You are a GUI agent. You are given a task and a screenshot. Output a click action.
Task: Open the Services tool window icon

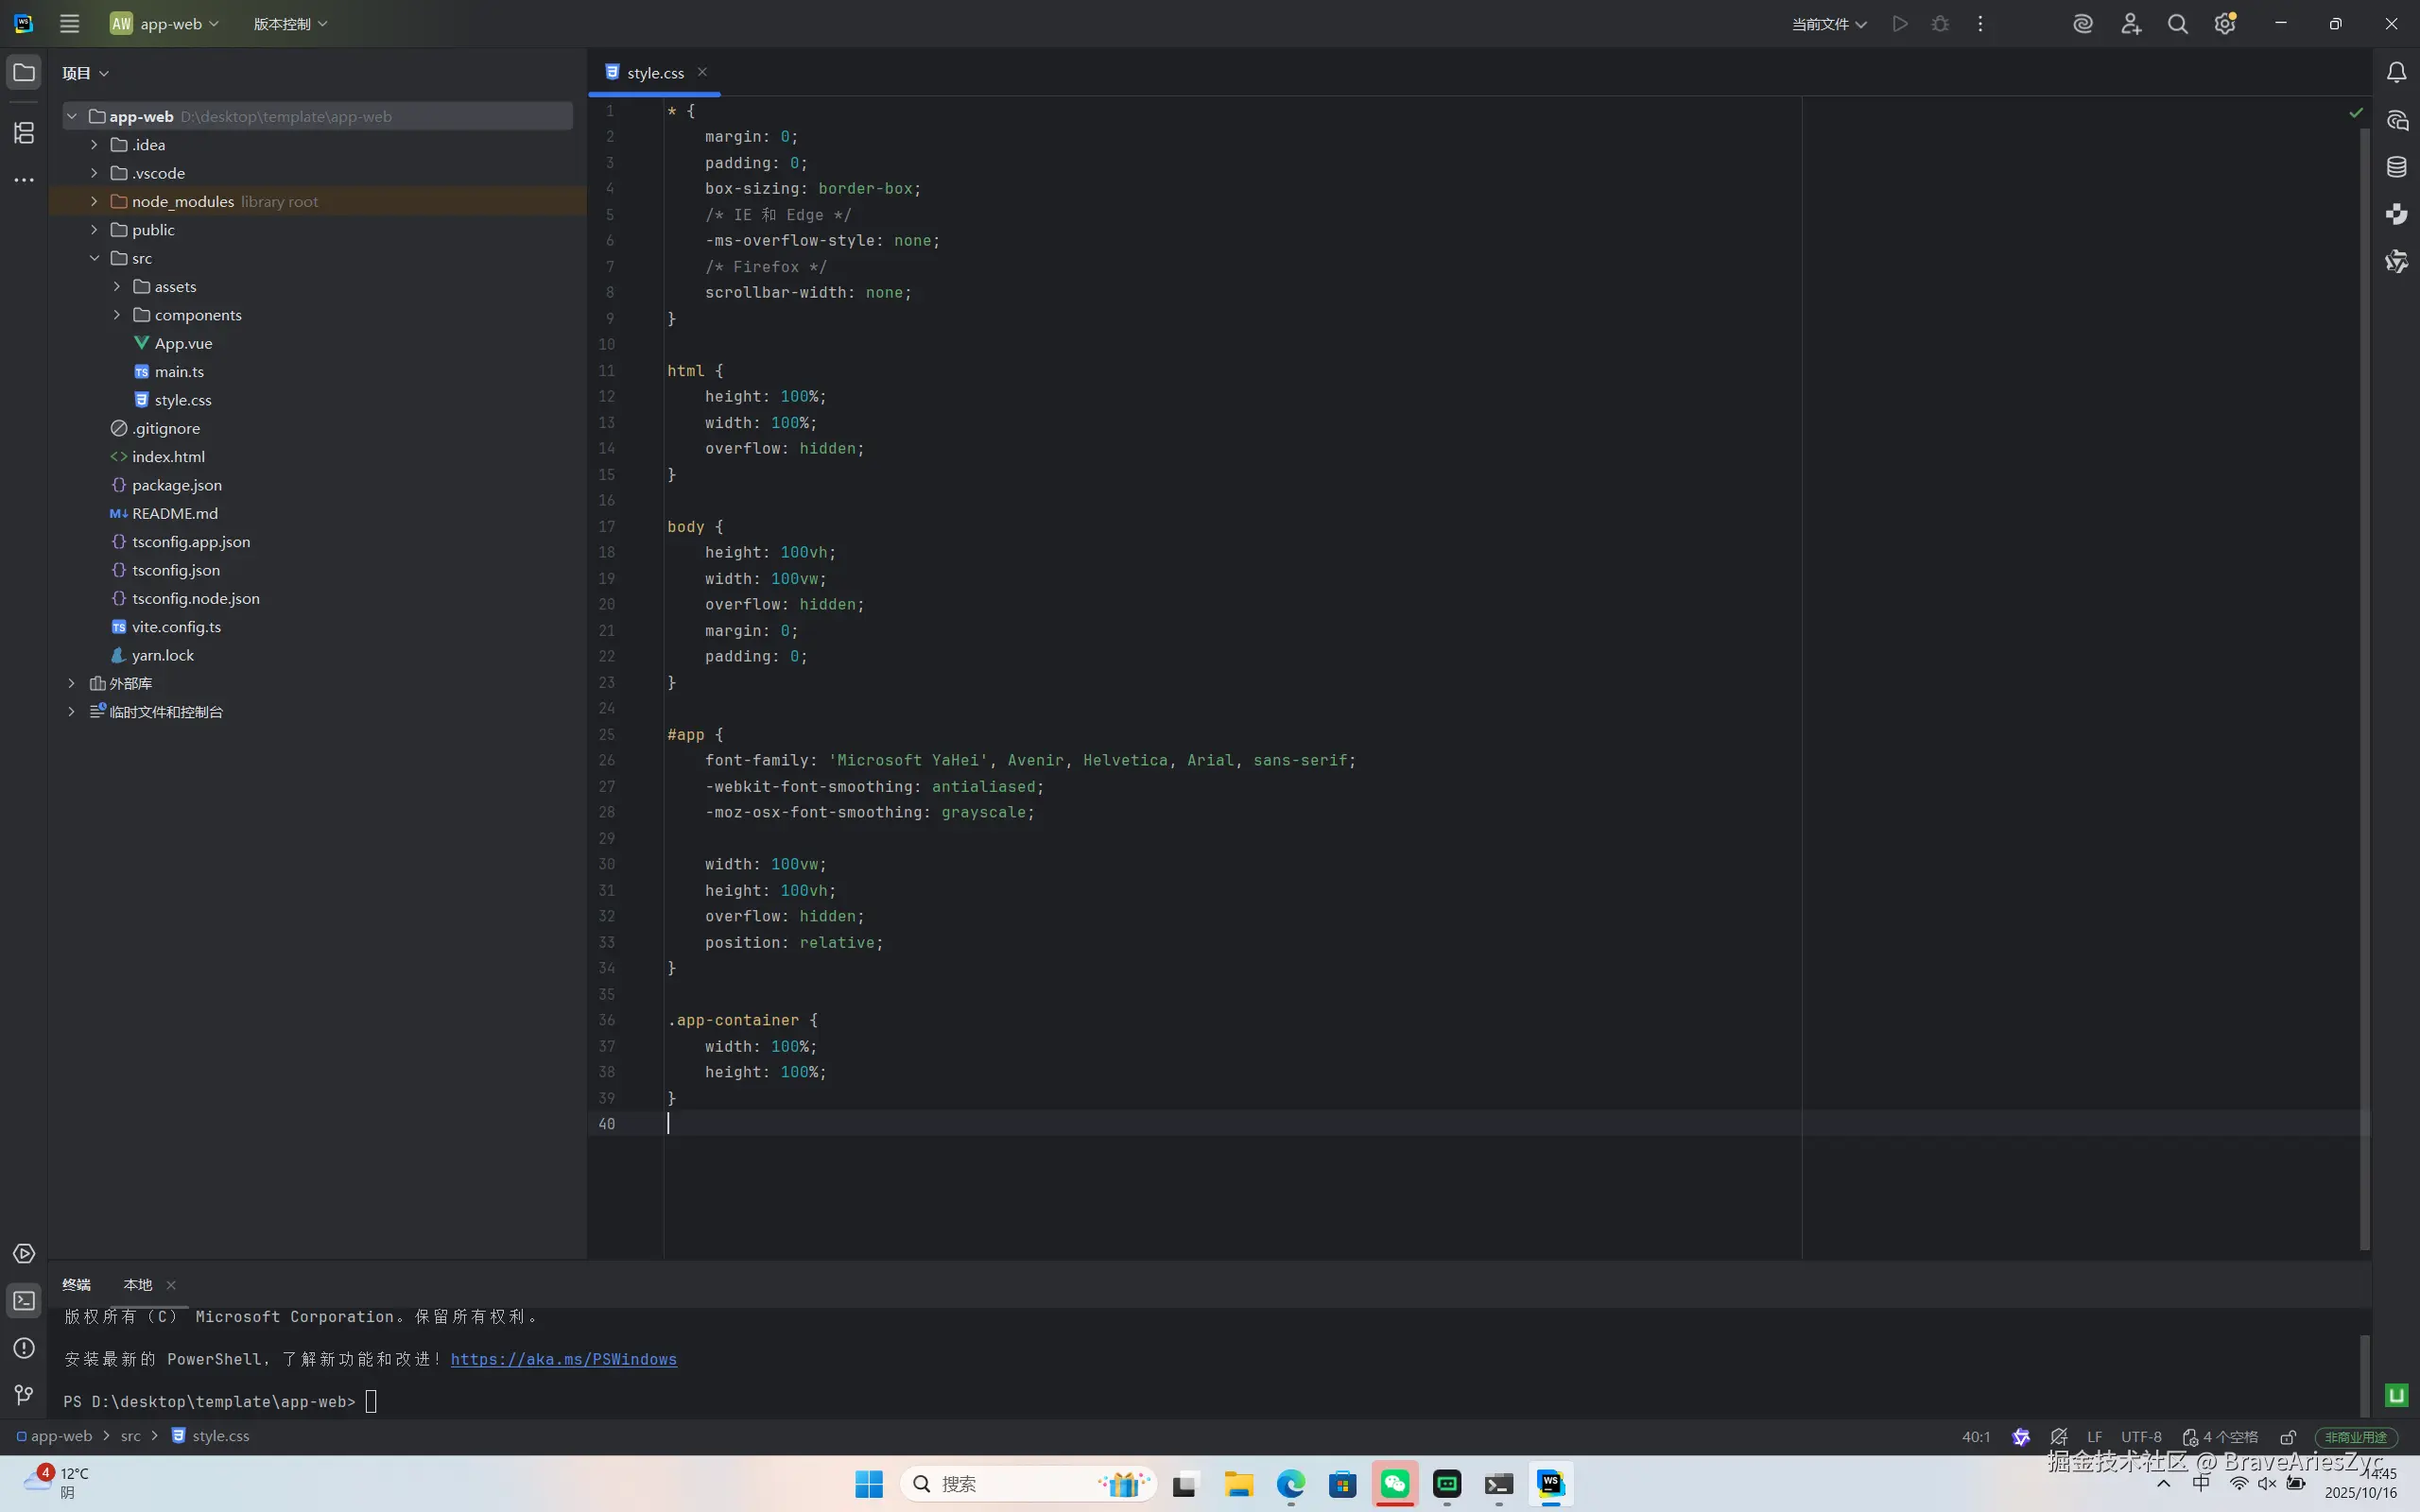coord(24,1254)
